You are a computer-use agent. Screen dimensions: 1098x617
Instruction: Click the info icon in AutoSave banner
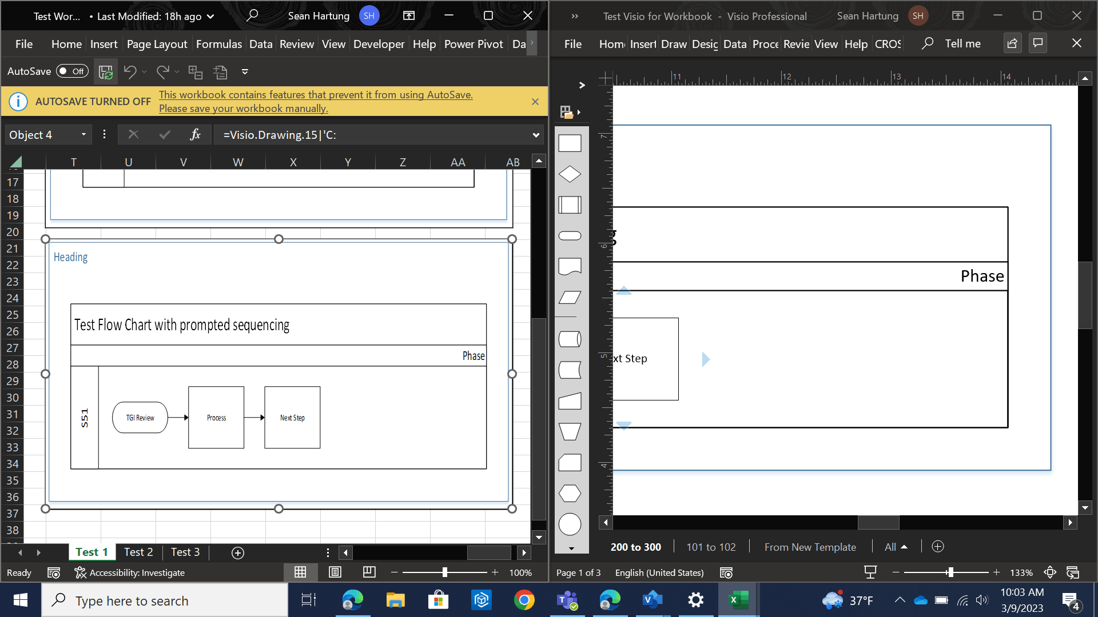coord(18,102)
